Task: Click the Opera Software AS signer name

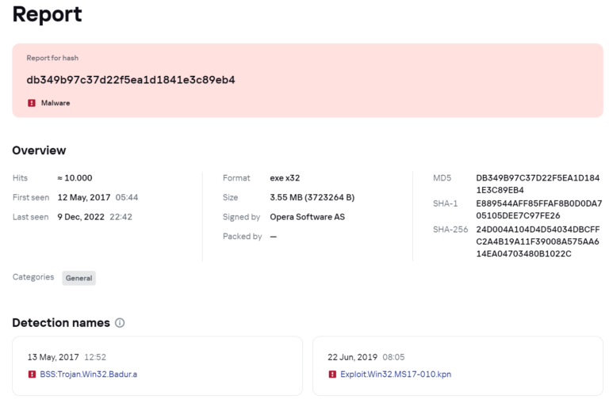Action: (x=307, y=217)
